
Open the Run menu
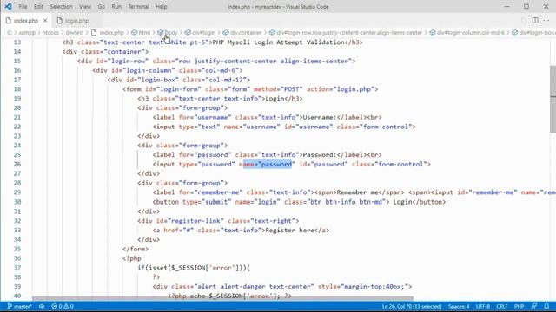pyautogui.click(x=116, y=7)
